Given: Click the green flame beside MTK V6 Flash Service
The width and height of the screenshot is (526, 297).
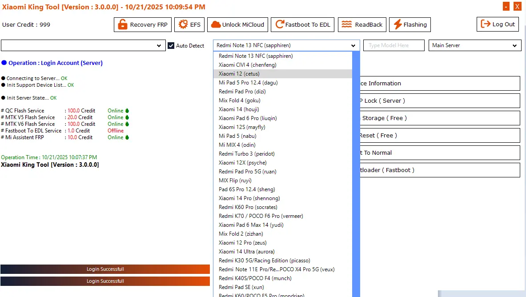Looking at the screenshot, I should click(127, 124).
